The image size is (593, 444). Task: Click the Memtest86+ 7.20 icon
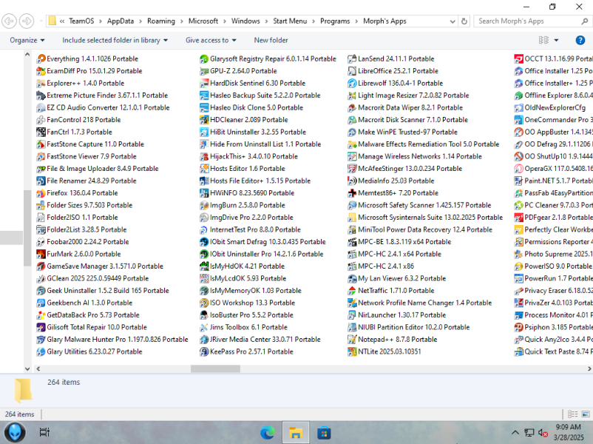coord(352,193)
